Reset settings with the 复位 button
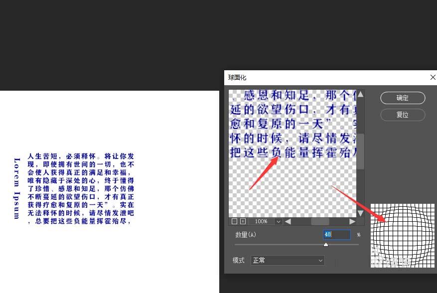The image size is (437, 293). [403, 115]
